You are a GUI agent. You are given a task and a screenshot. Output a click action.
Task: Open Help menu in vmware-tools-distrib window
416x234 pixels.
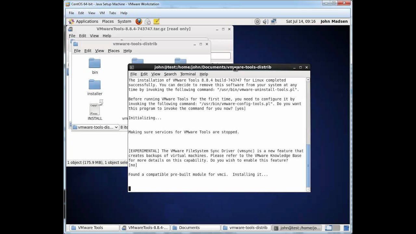pos(127,51)
